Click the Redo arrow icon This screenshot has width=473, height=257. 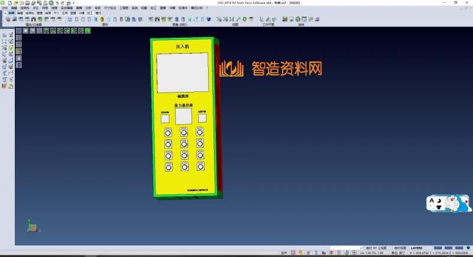(x=63, y=3)
